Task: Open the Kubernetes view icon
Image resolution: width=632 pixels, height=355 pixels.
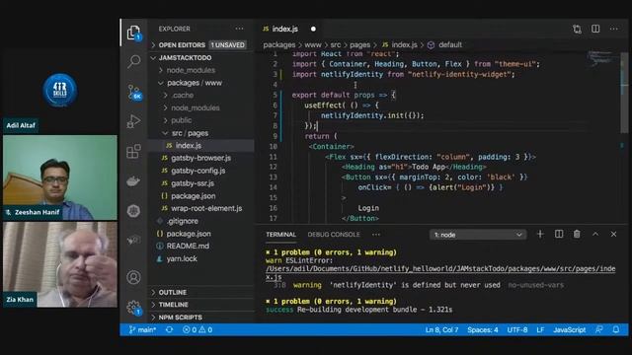Action: (x=133, y=211)
